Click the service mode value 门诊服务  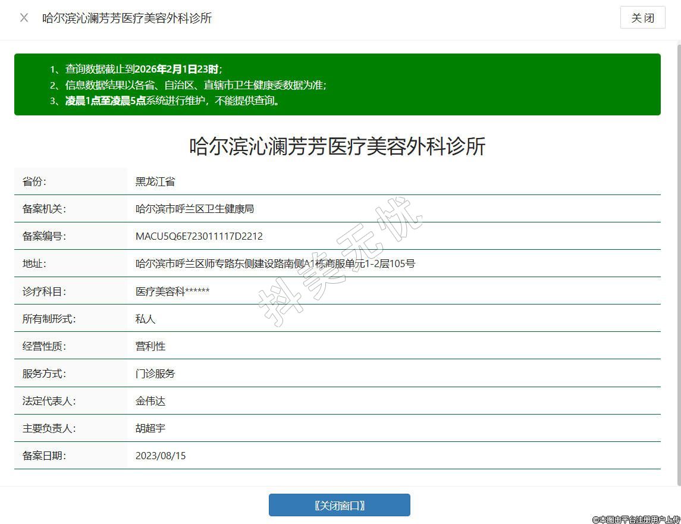155,374
